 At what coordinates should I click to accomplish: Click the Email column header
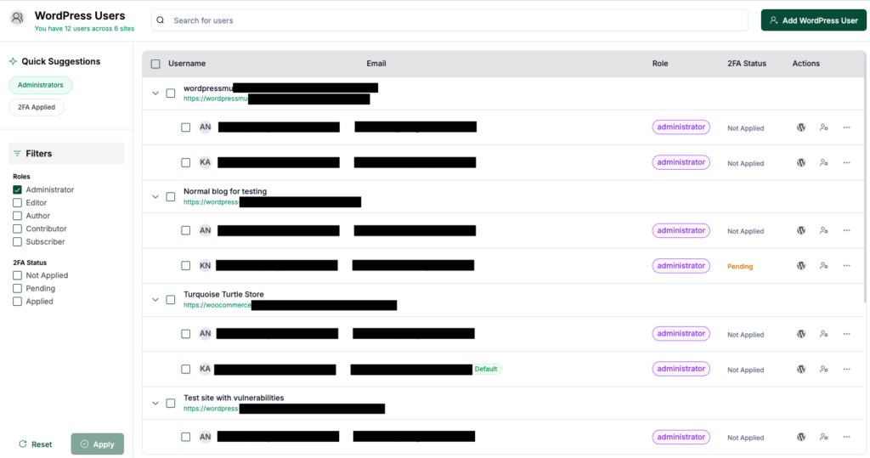[376, 64]
